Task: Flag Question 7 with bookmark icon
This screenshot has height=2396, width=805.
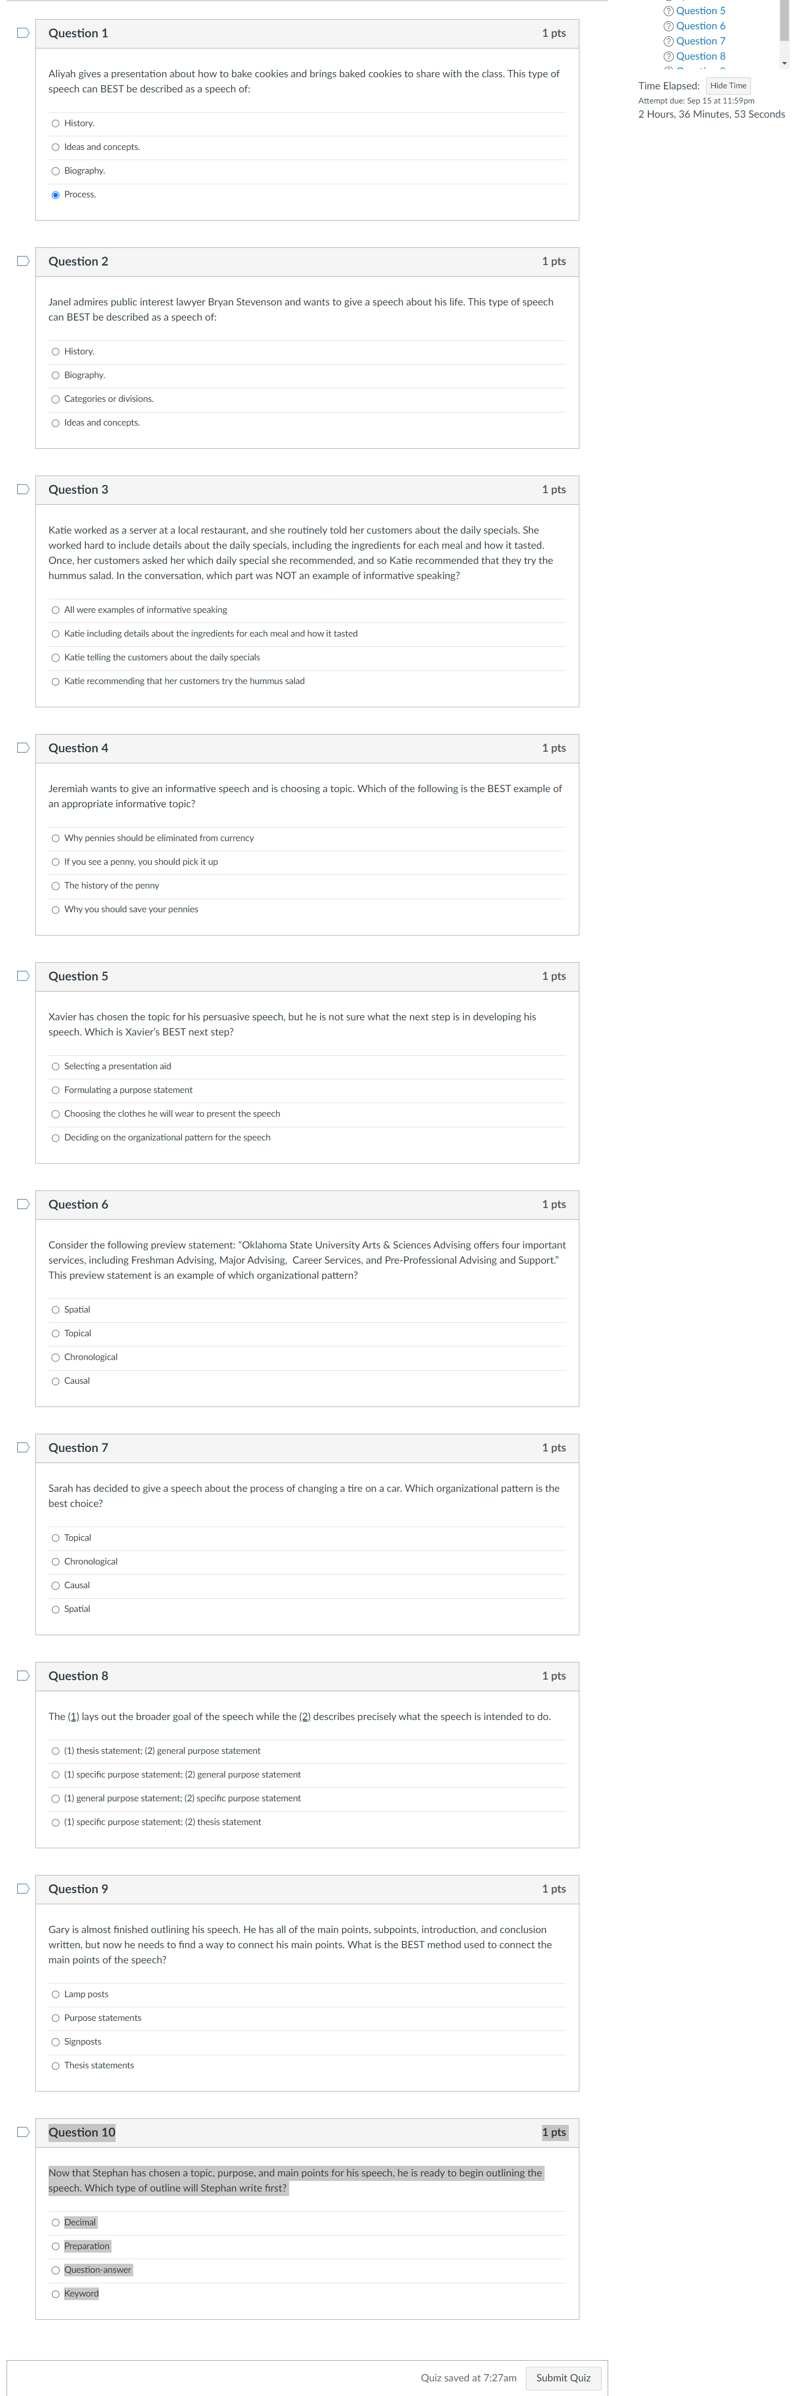Action: [x=23, y=1447]
